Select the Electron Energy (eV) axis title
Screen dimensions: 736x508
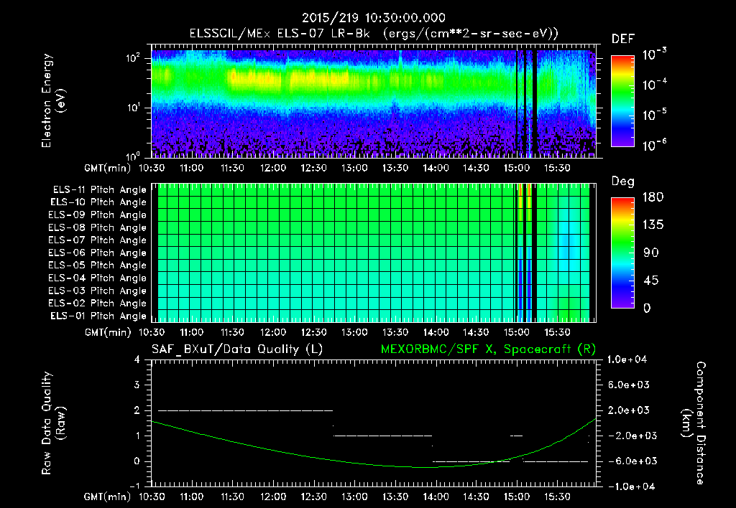point(53,100)
